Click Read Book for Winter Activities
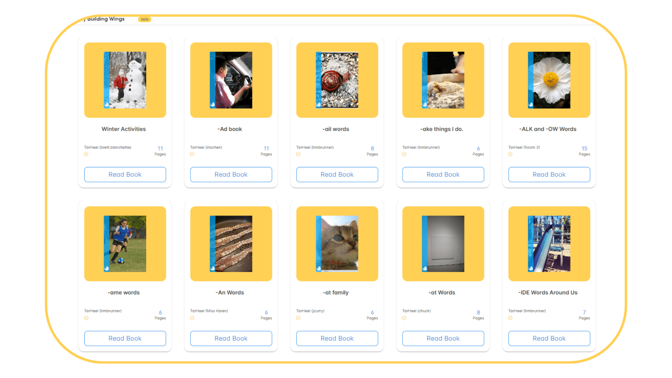Viewport: 672px width, 378px height. click(x=125, y=175)
